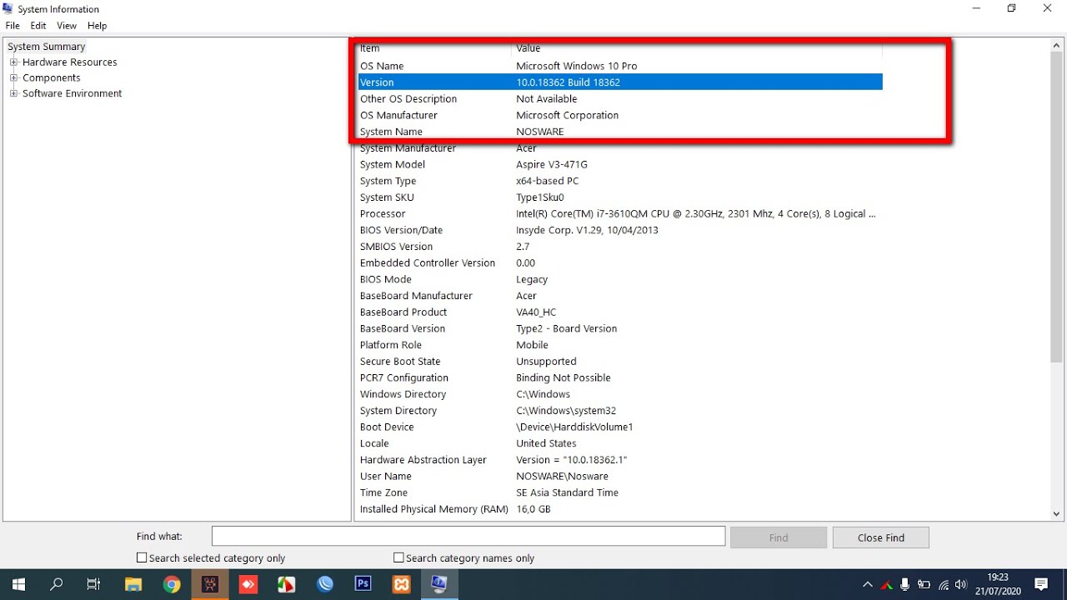
Task: Click the Close Find button
Action: point(881,537)
